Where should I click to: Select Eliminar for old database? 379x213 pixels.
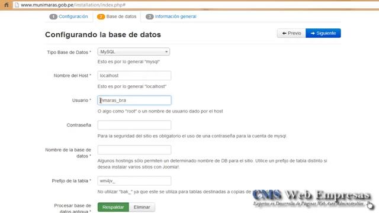142,207
